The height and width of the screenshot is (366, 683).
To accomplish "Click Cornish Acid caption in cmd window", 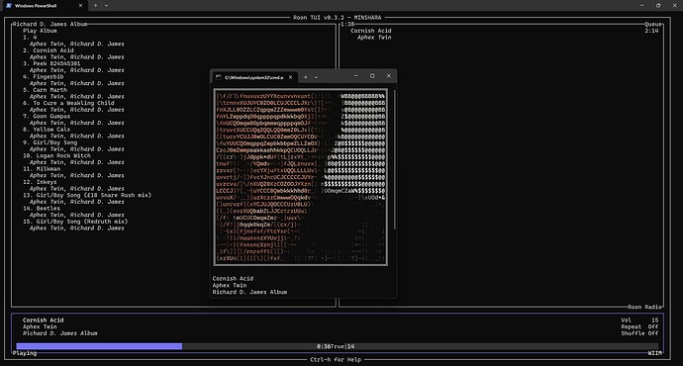I will [x=233, y=279].
